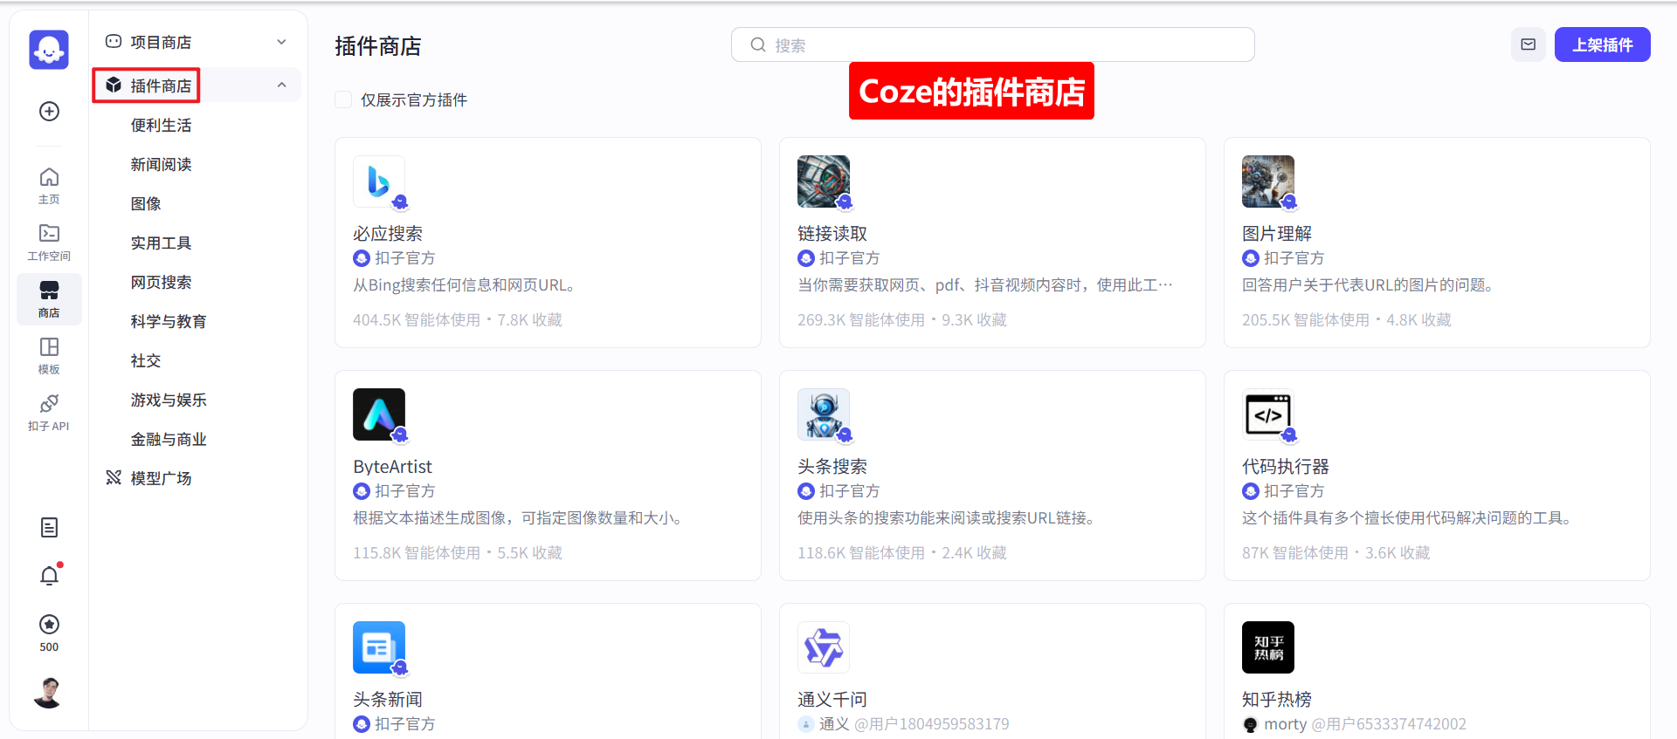The image size is (1677, 739).
Task: Click 87K 智能体使用 stats text
Action: [1295, 553]
